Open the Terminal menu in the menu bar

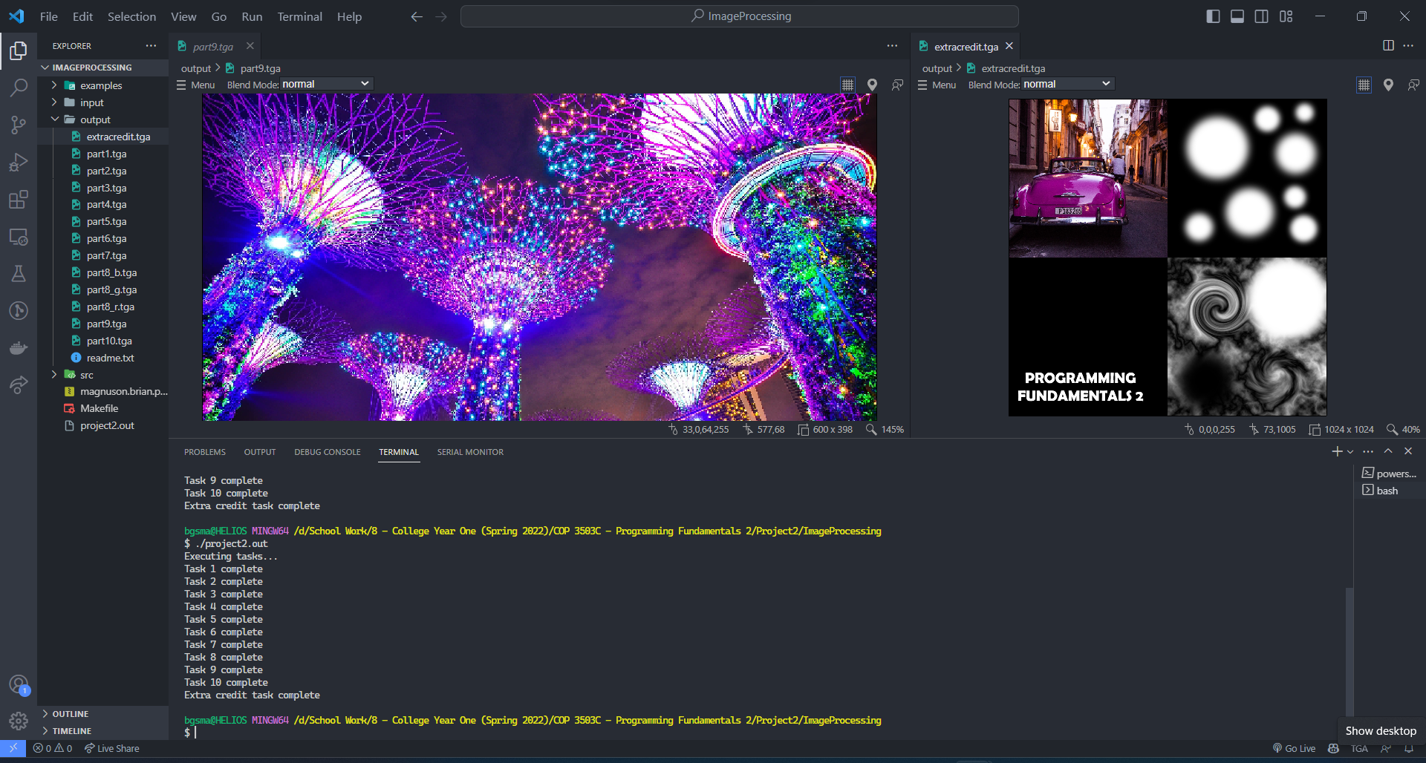299,16
